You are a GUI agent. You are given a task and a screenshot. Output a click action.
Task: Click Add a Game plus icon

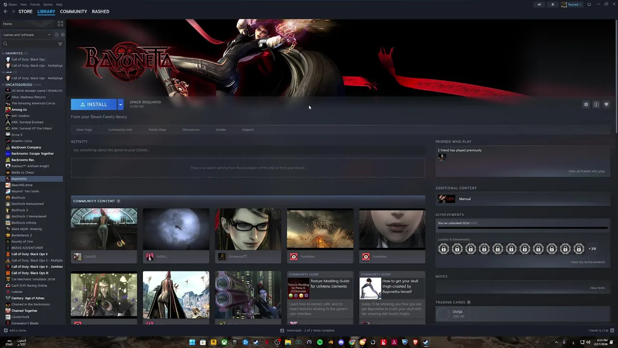point(5,331)
